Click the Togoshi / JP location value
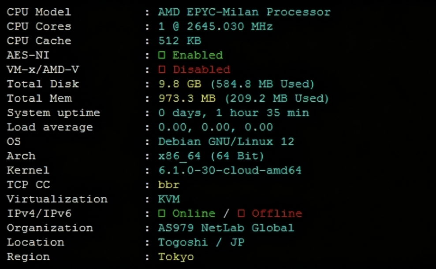 click(x=201, y=242)
